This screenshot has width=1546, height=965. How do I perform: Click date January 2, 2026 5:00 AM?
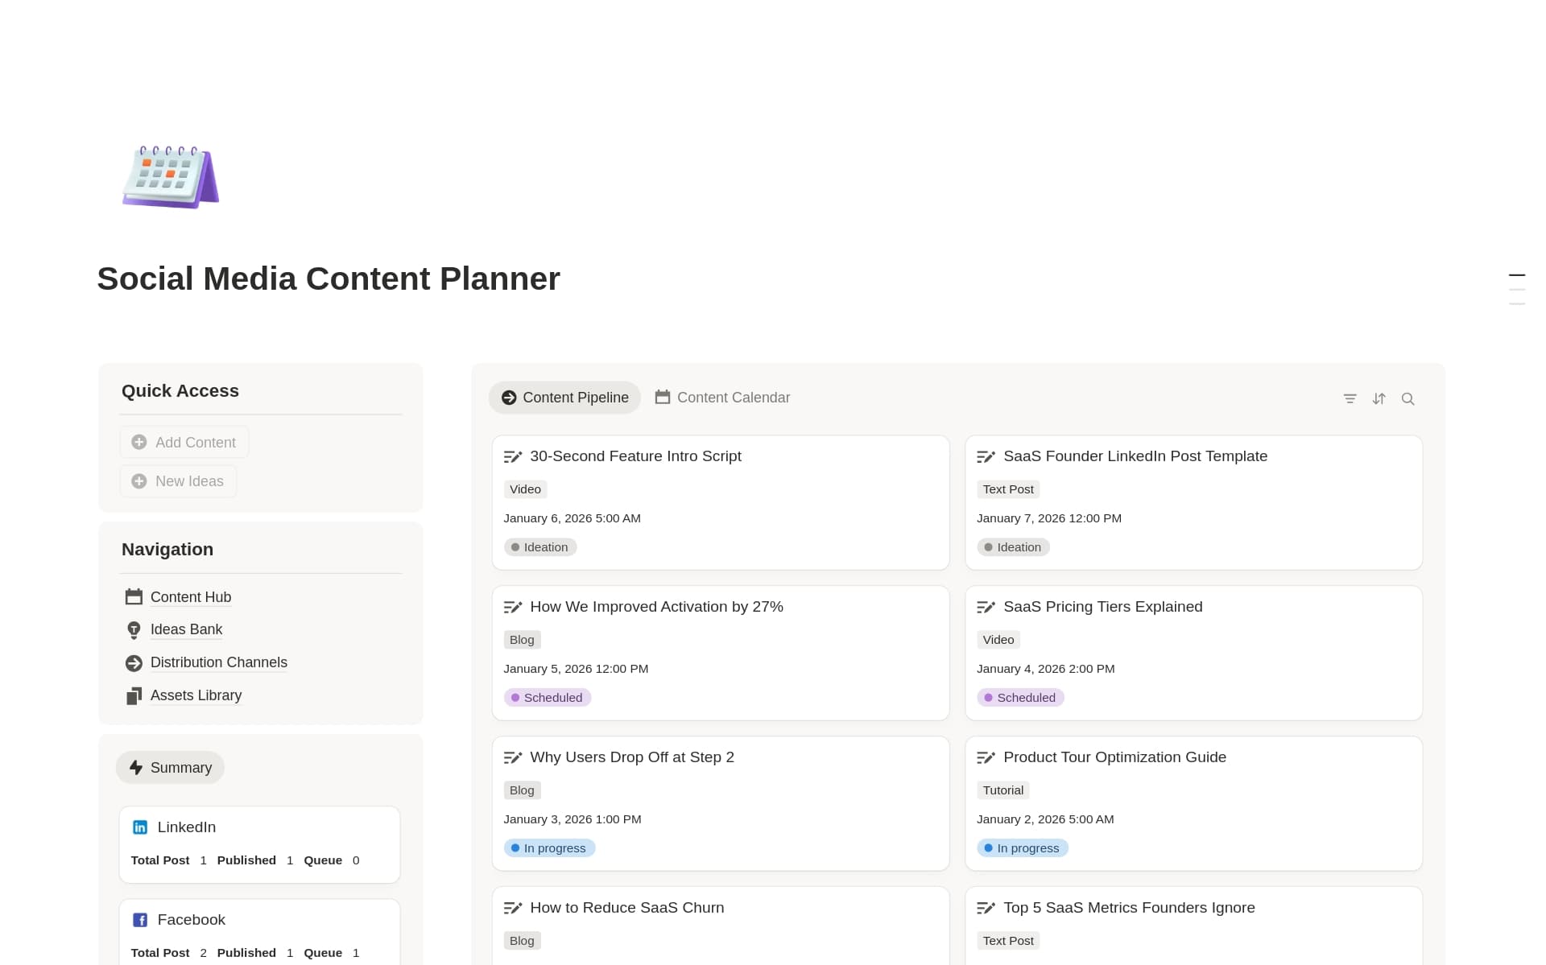click(x=1045, y=819)
